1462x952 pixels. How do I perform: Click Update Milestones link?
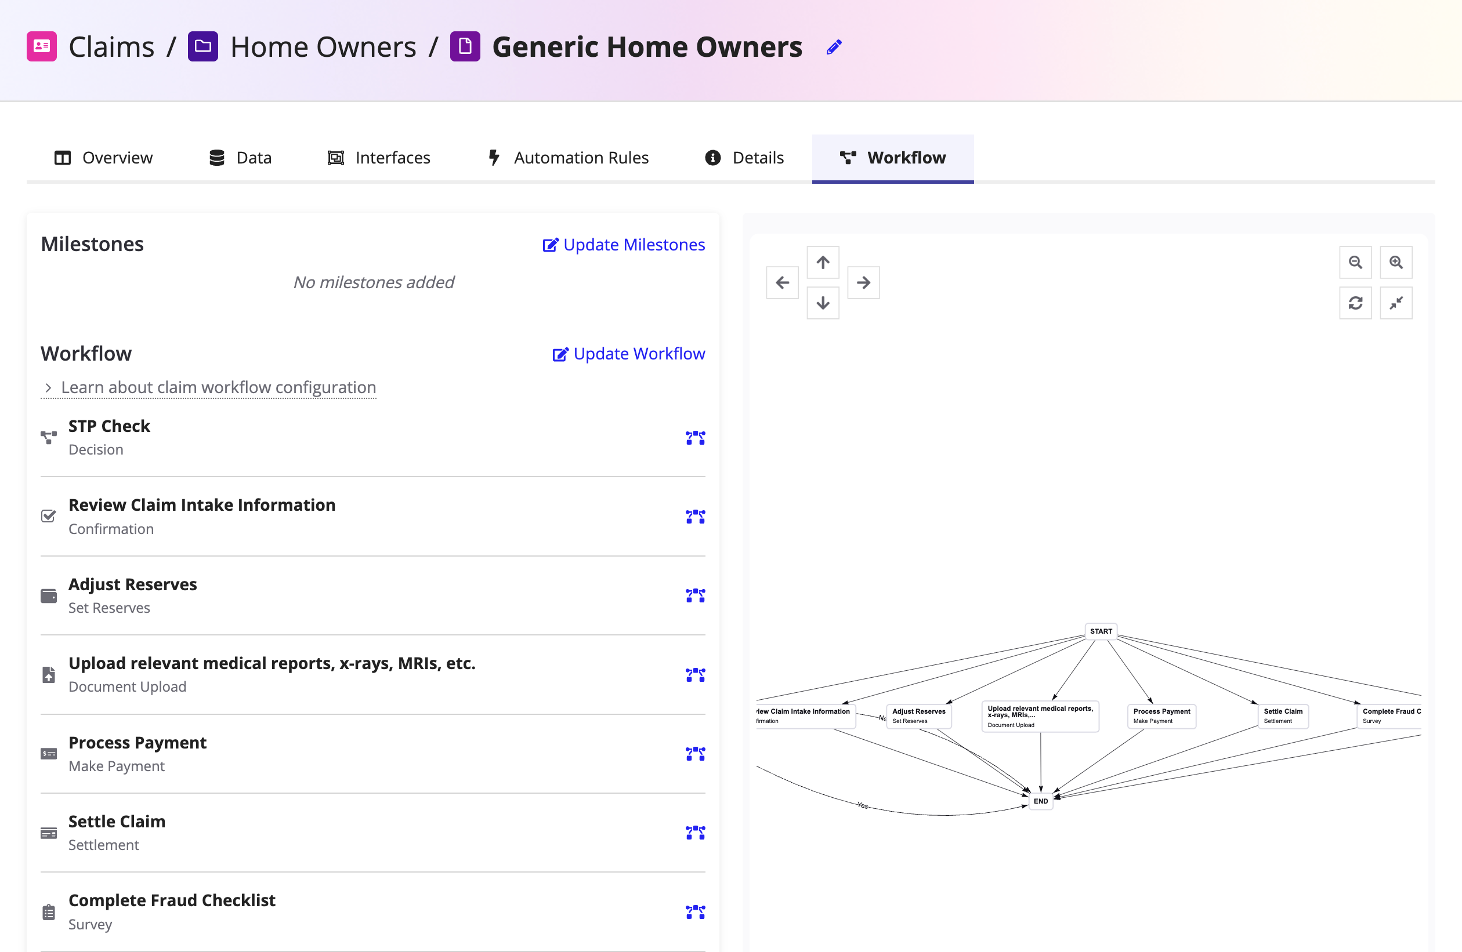[624, 244]
